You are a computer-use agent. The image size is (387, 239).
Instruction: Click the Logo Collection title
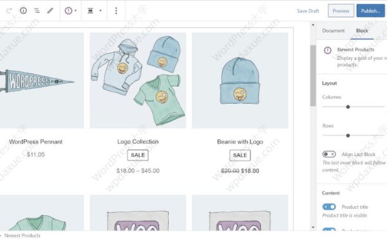tap(138, 142)
